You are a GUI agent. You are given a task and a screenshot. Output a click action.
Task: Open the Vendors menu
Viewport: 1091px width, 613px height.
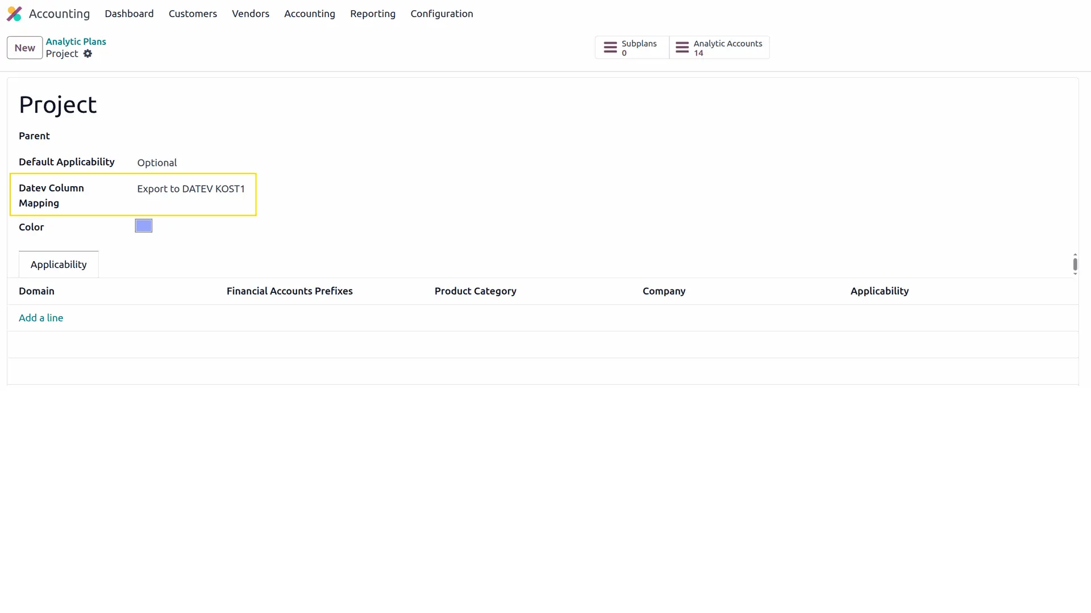(251, 14)
